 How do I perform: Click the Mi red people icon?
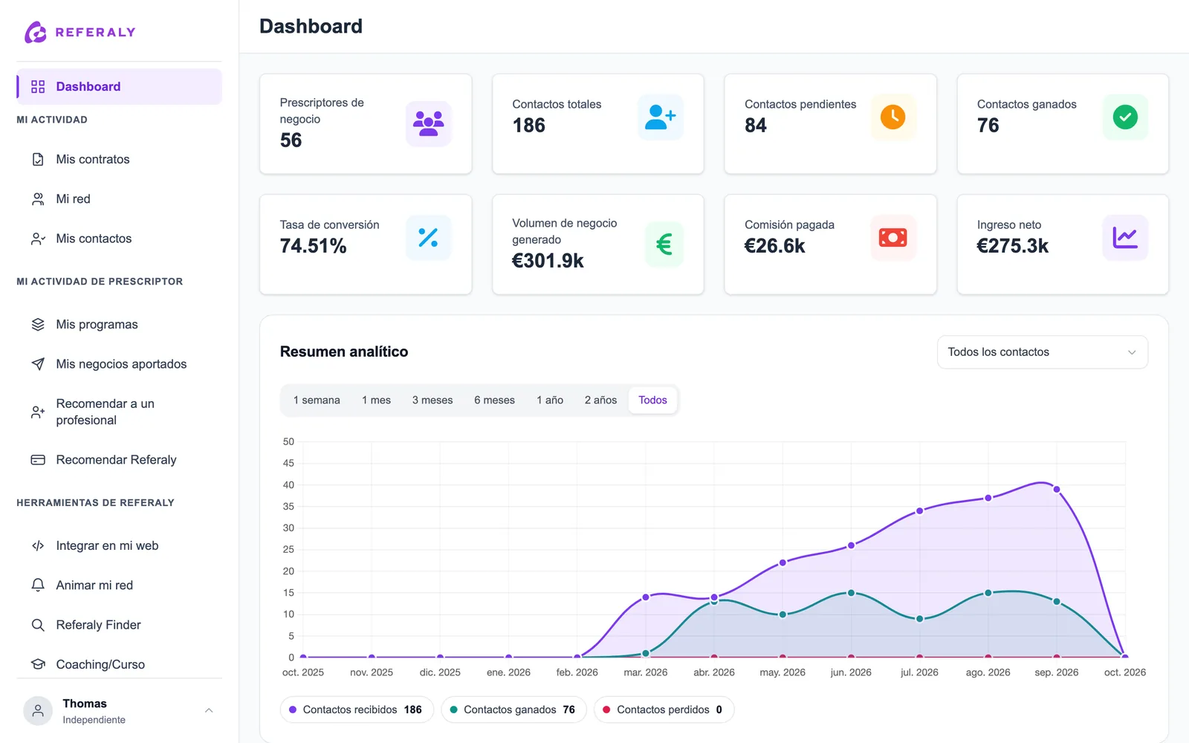pos(38,199)
